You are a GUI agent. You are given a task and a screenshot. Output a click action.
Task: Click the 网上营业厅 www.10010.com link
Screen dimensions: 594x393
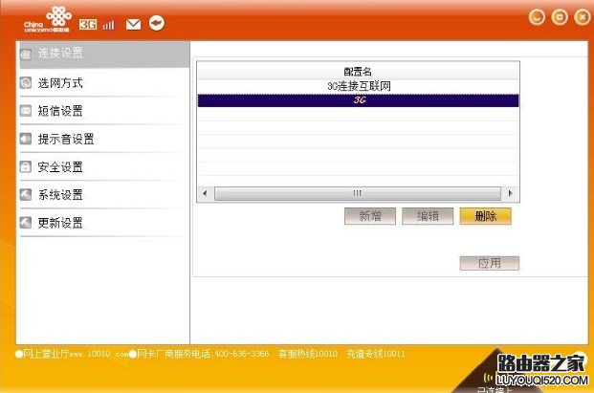73,354
